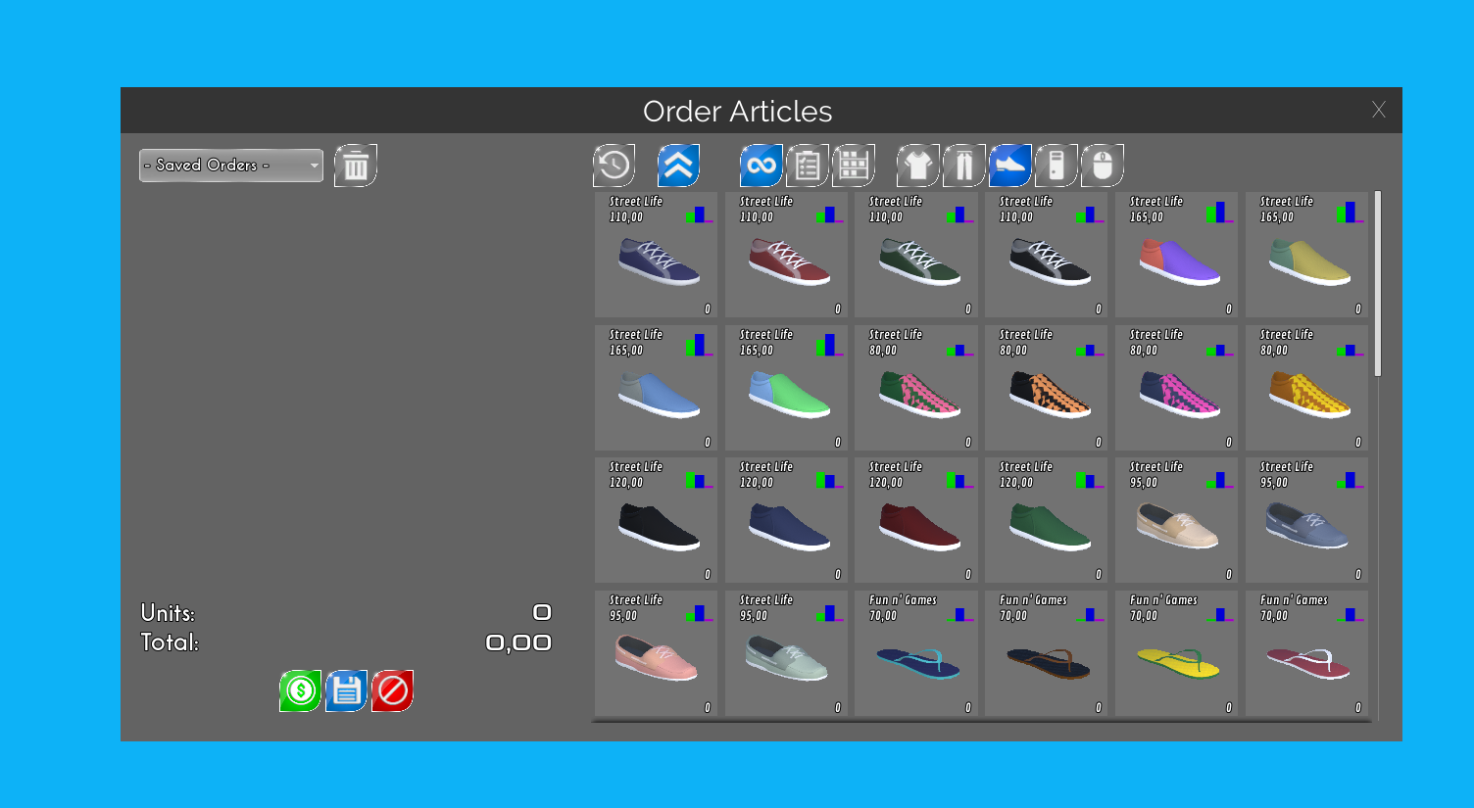Toggle the T-shirt category filter
Image resolution: width=1474 pixels, height=808 pixels.
point(917,166)
